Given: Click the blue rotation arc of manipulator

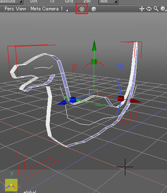Looking at the screenshot, I should pos(119,97).
